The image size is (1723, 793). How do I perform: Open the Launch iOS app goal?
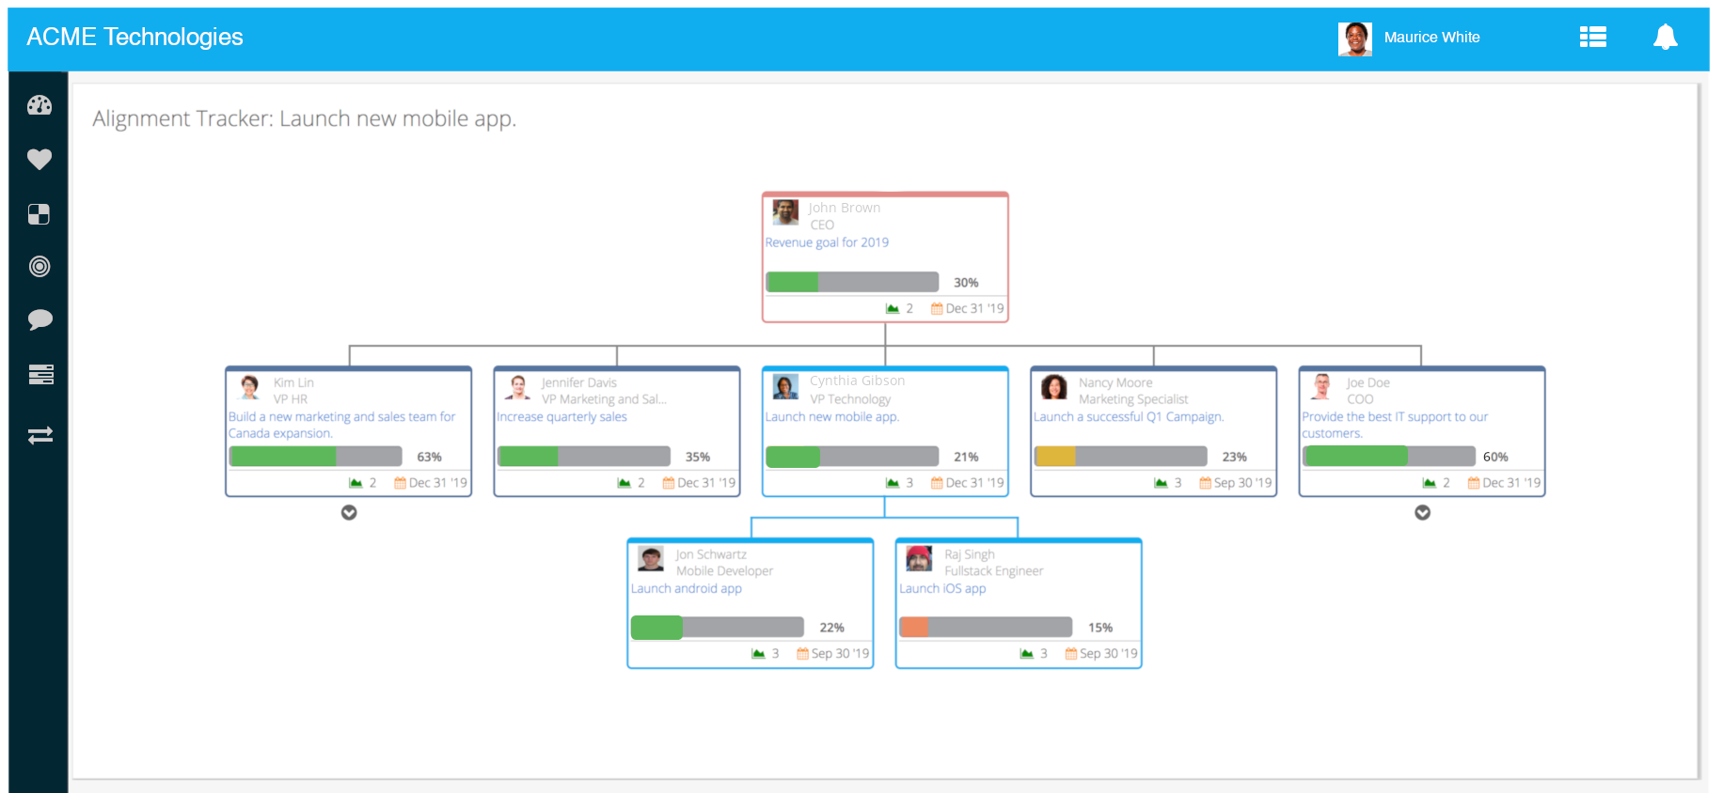click(x=942, y=589)
